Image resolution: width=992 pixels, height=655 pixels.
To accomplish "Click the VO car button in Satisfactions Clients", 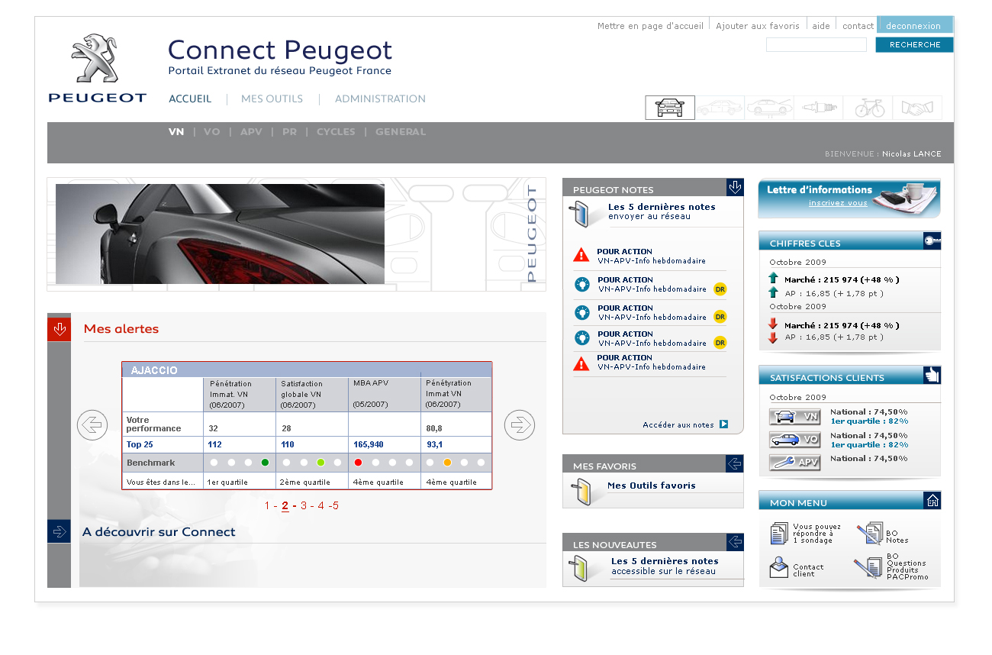I will [x=794, y=440].
